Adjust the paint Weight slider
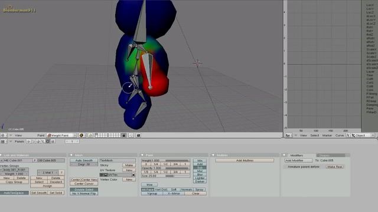Screen dimensions: 378x212 pyautogui.click(x=165, y=160)
